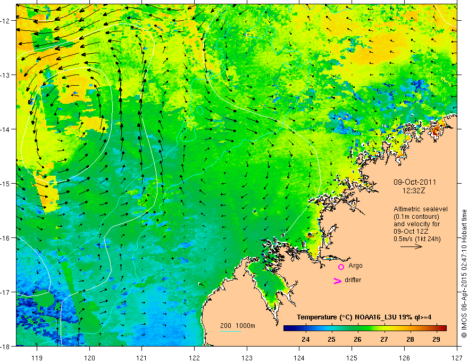Click the '09-Oct 12Z' caption line
This screenshot has height=362, width=468.
click(411, 232)
